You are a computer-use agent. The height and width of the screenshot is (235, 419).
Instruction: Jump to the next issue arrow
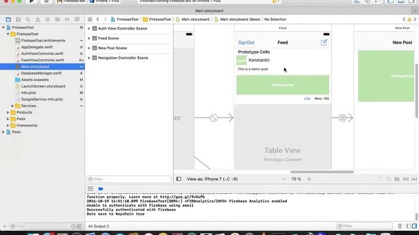[x=415, y=19]
